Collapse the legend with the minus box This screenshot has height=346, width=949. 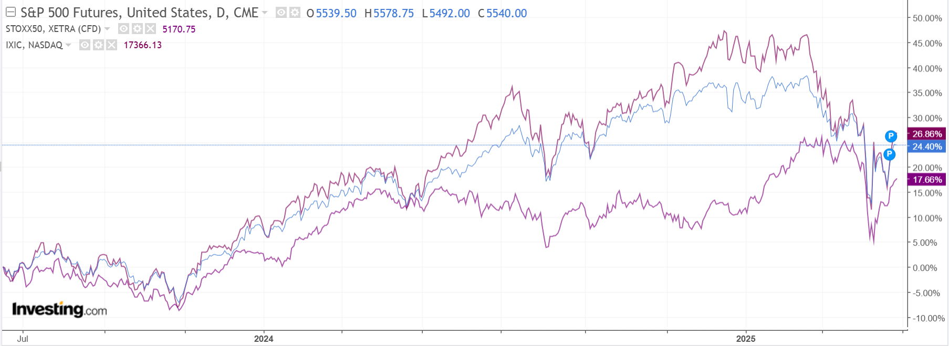(11, 13)
